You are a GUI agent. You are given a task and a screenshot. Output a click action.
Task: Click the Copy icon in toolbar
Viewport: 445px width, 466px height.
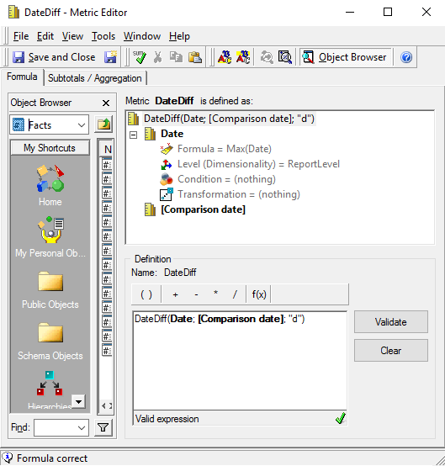point(176,57)
